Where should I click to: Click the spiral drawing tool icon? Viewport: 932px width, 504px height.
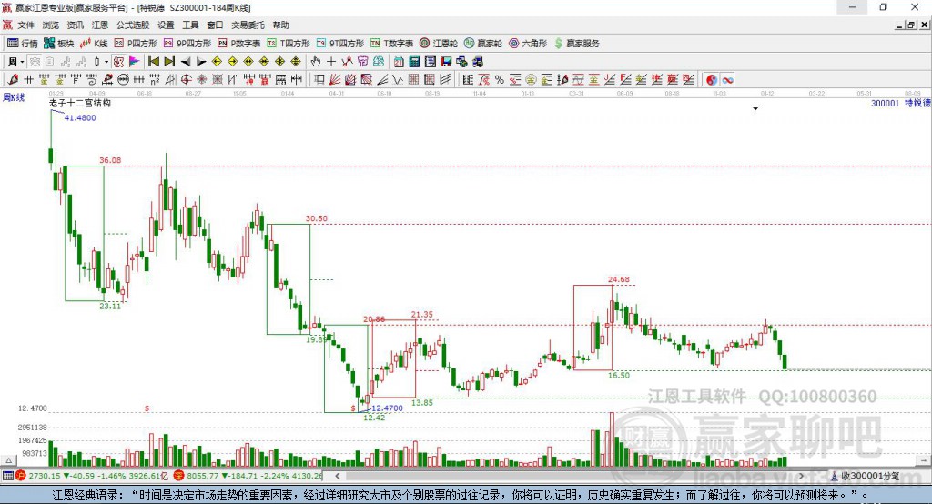[x=92, y=80]
